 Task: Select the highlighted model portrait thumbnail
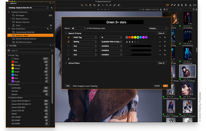187,71
